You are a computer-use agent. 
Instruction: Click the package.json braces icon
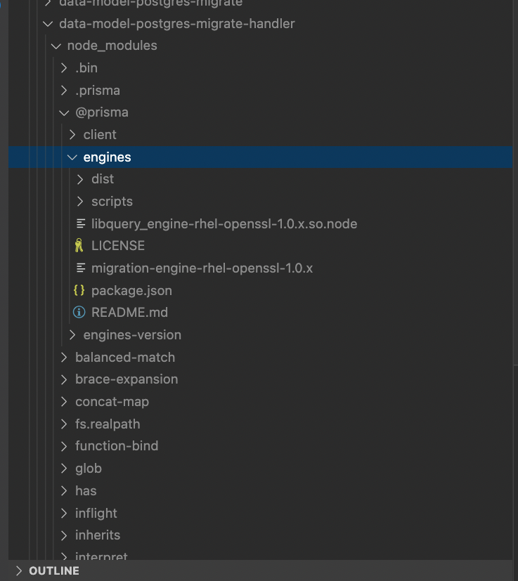79,289
